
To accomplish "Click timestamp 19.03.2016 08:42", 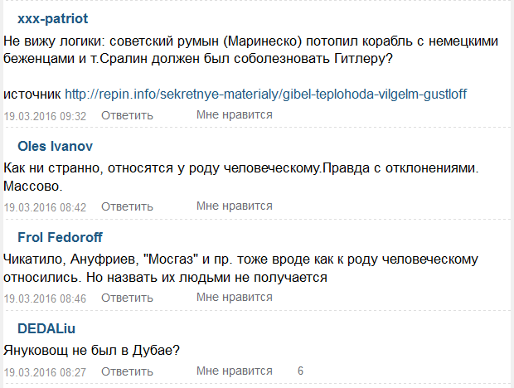I will coord(46,207).
